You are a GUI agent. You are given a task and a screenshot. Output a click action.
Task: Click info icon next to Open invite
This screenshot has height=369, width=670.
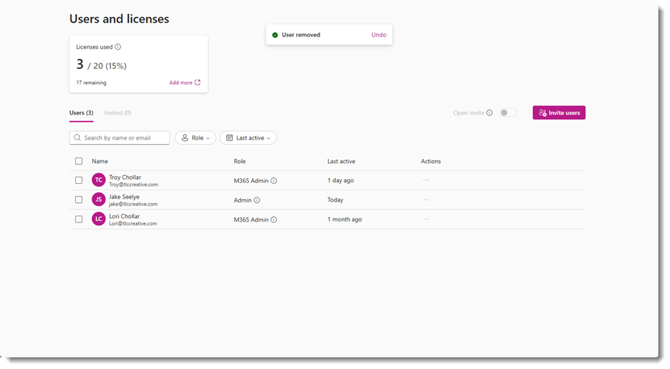[x=489, y=113]
